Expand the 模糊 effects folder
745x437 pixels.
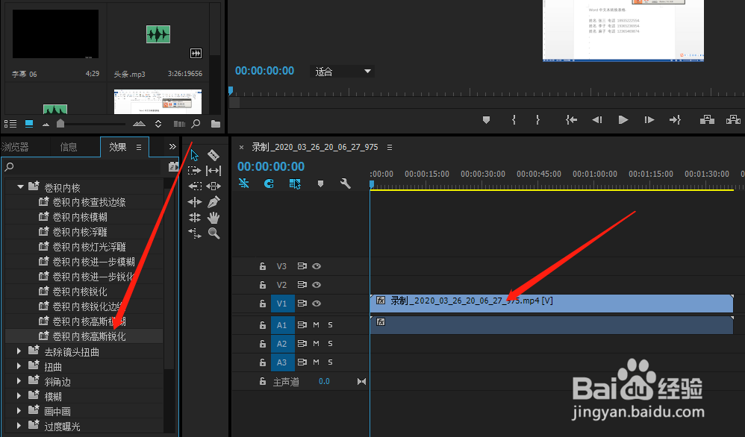[x=19, y=395]
